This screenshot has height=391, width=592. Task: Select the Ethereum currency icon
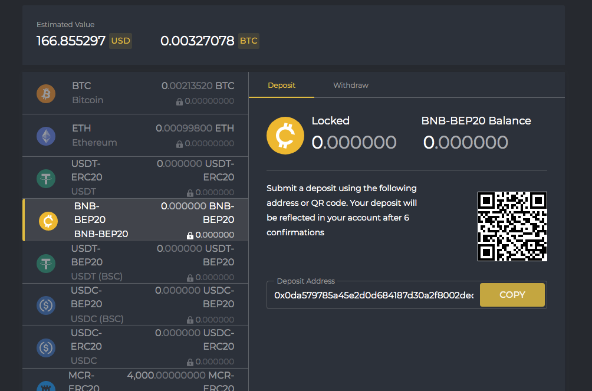(46, 135)
